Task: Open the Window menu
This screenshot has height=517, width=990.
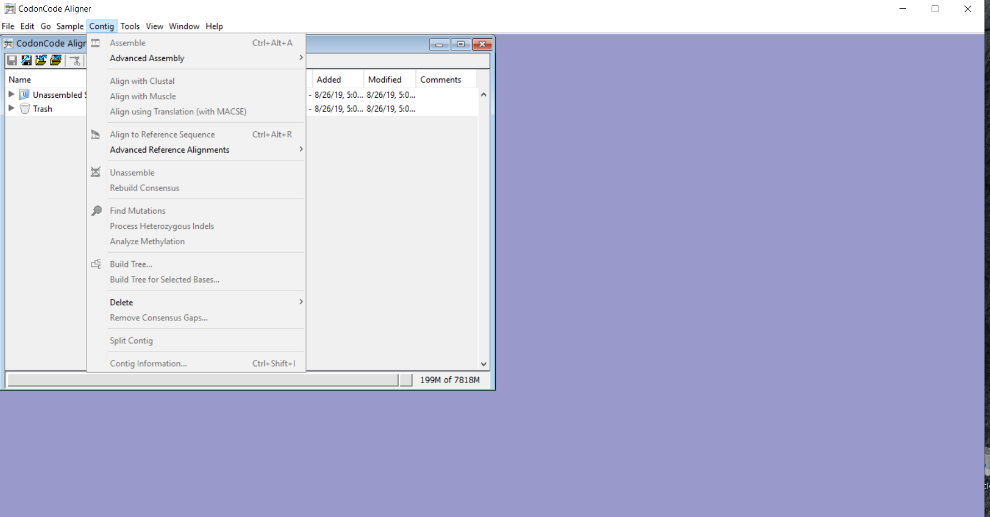Action: (184, 26)
